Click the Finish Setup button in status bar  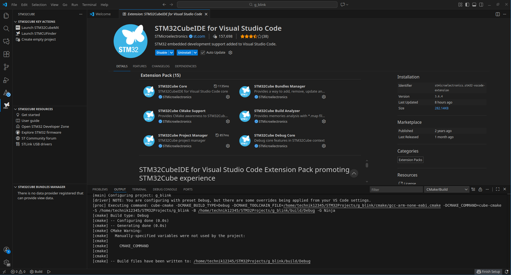tap(488, 272)
